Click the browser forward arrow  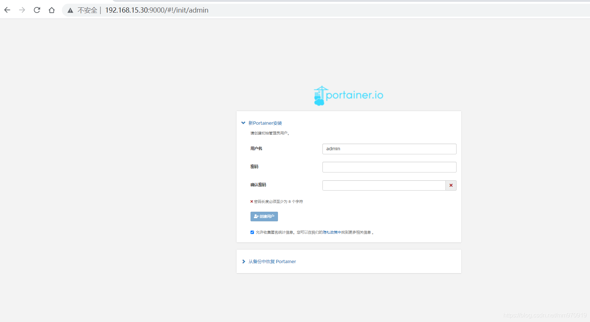pyautogui.click(x=22, y=10)
